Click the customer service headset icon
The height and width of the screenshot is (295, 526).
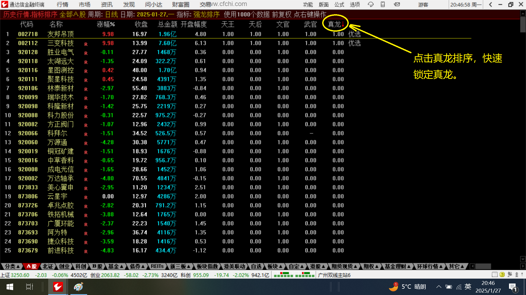(371, 4)
